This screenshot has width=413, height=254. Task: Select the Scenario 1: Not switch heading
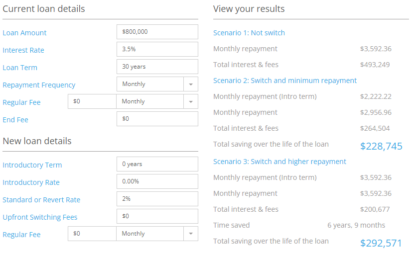(x=249, y=33)
